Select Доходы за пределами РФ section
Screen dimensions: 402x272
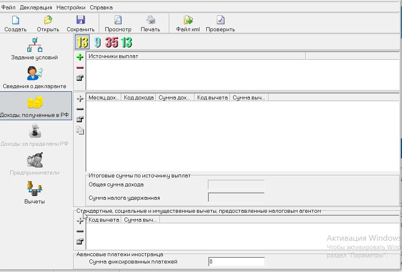(x=34, y=135)
